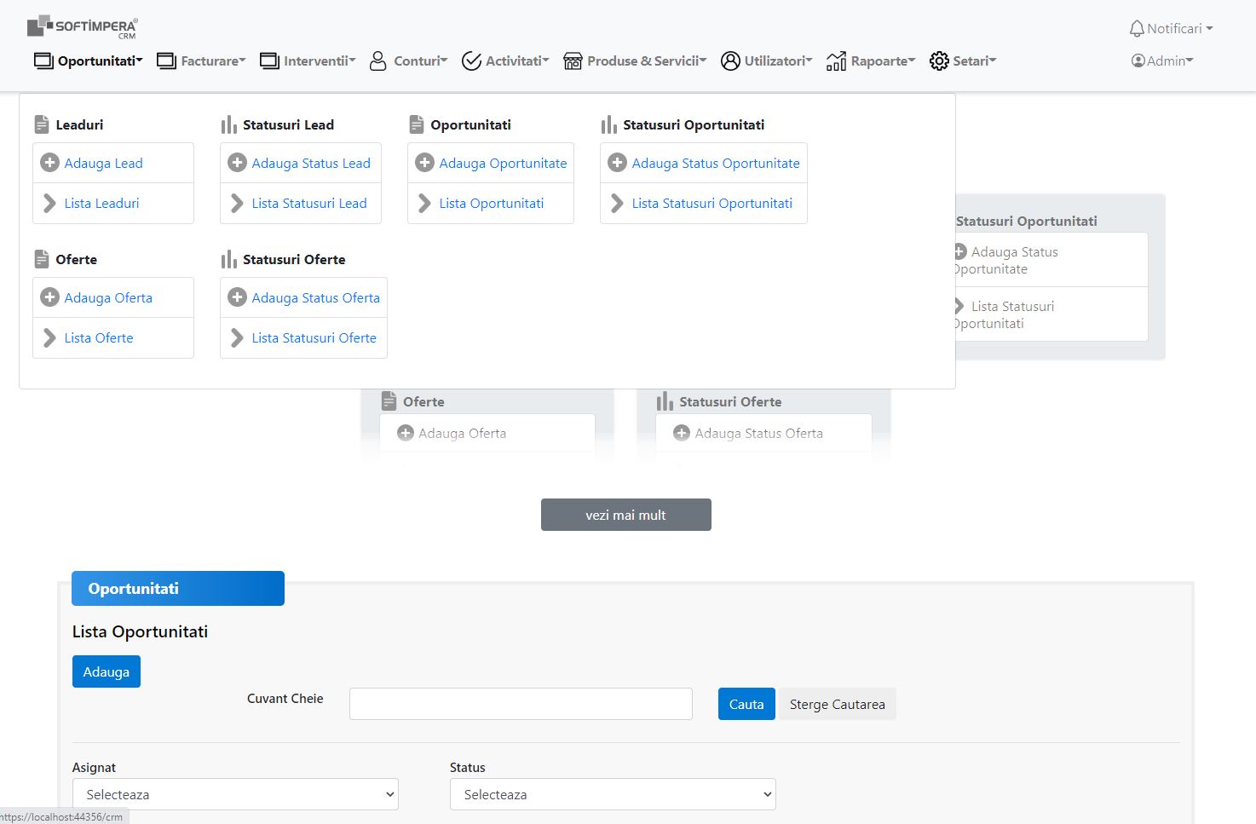
Task: Open the Produse & Servicii menu
Action: click(x=636, y=61)
